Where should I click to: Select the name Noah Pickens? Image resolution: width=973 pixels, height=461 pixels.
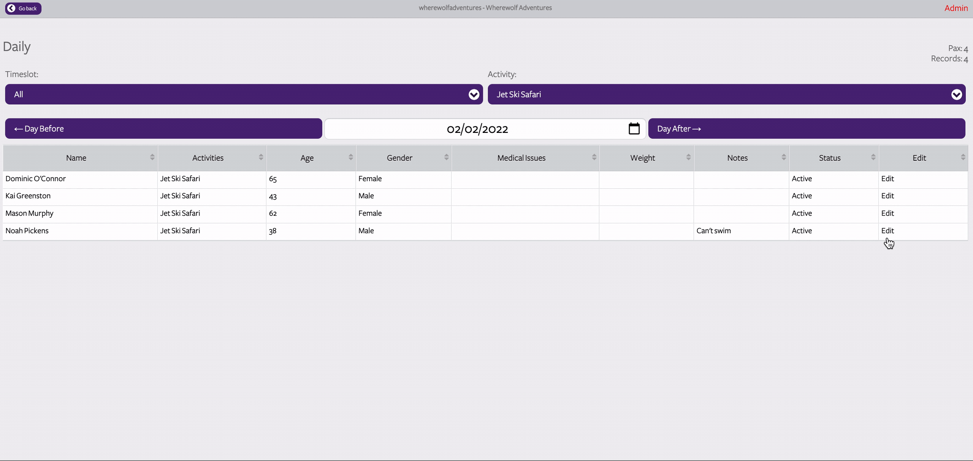(x=27, y=230)
